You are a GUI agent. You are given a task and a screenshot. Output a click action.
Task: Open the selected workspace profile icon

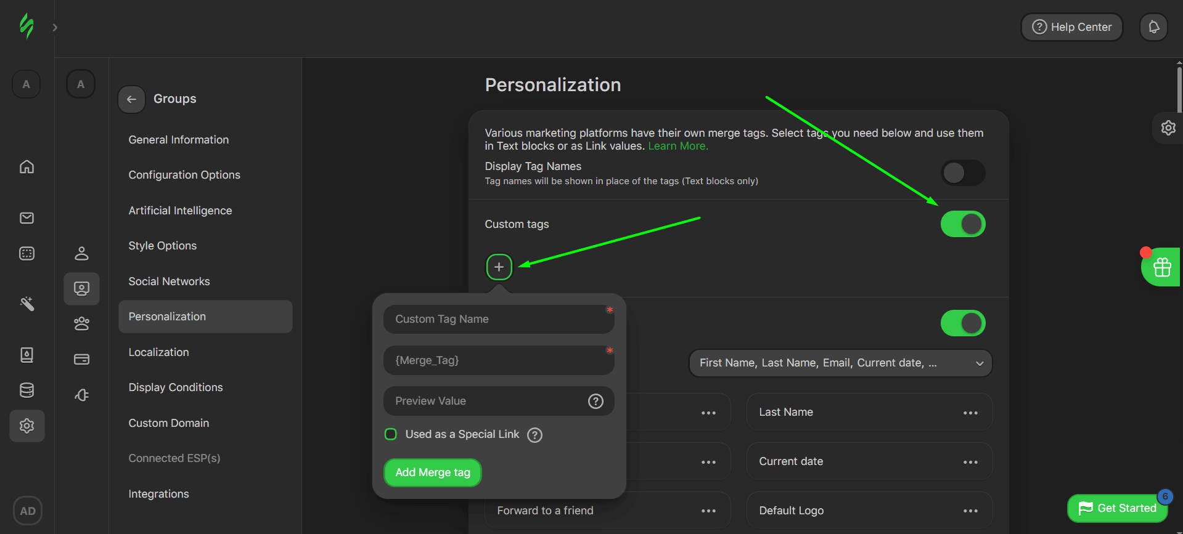[81, 288]
